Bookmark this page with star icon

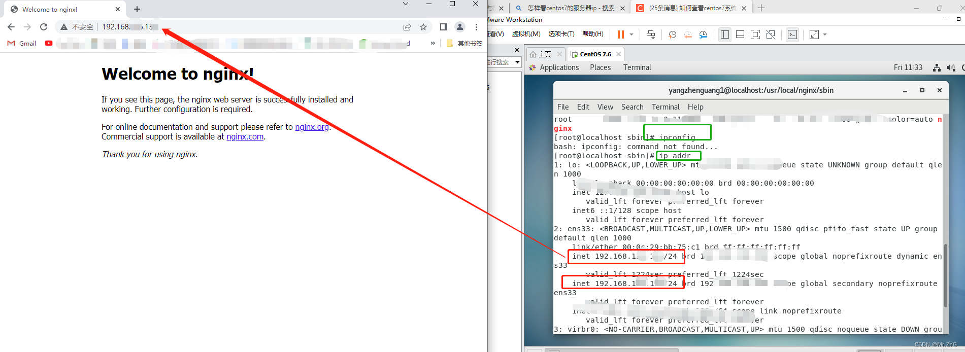(x=423, y=27)
